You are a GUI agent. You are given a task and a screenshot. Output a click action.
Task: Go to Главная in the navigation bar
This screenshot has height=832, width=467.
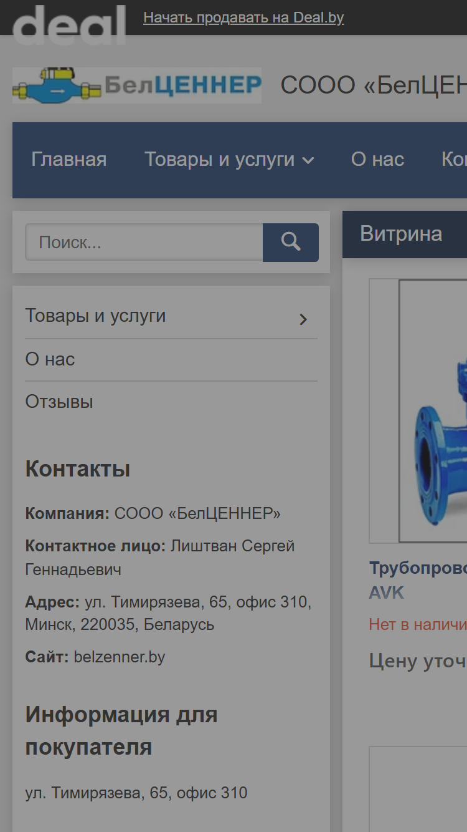(69, 160)
